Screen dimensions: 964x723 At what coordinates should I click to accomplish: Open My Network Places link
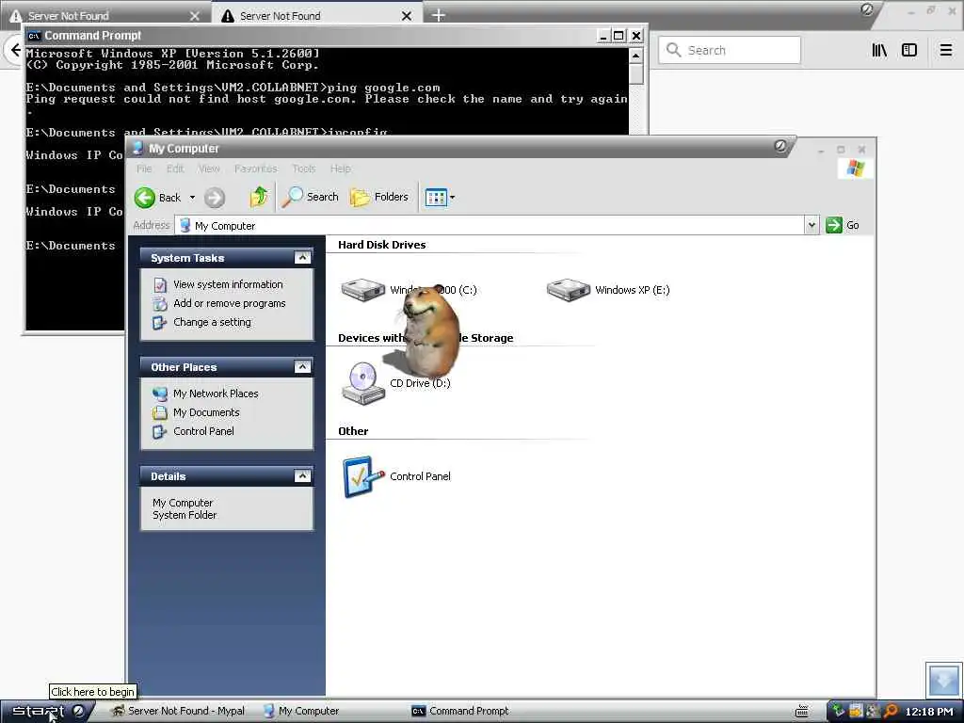click(x=216, y=394)
